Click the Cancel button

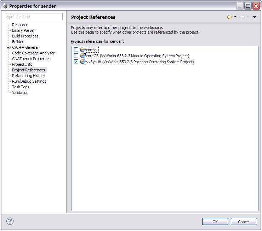[x=244, y=222]
